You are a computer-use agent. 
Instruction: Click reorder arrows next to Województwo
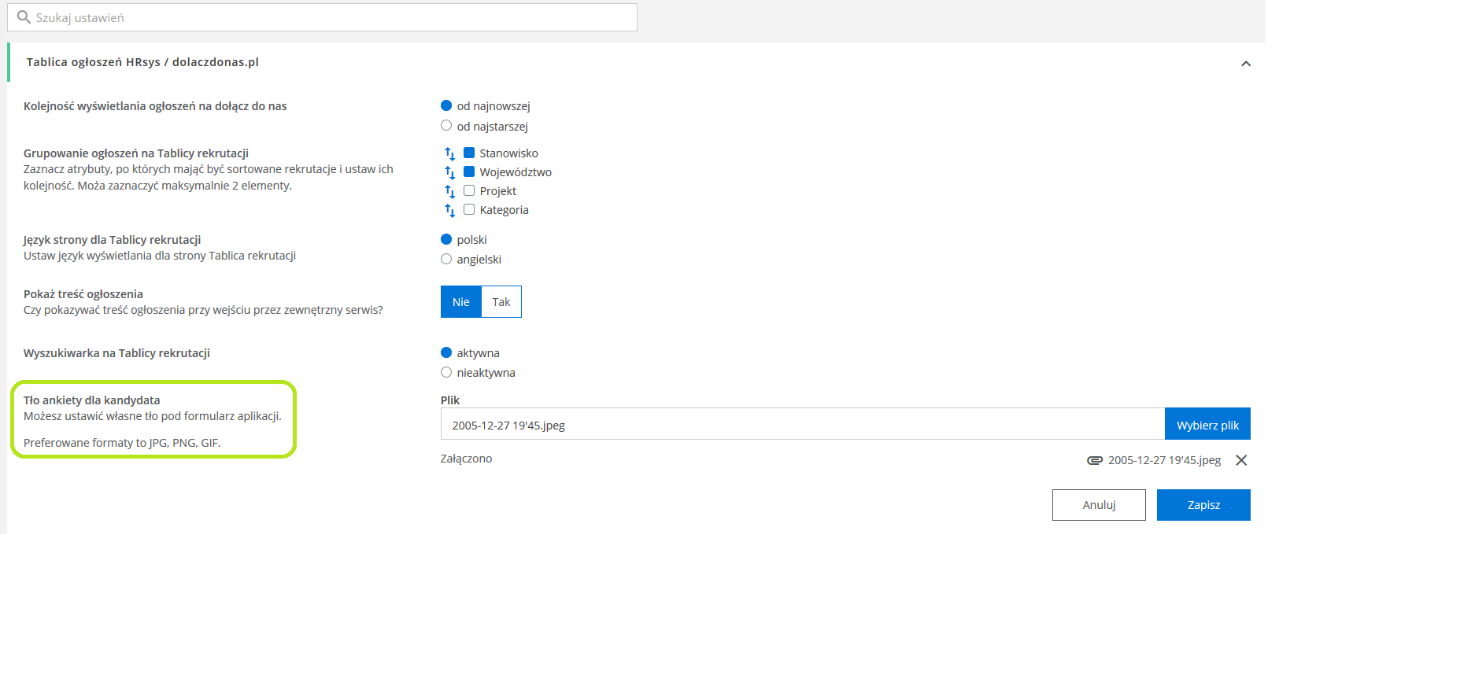pos(449,172)
